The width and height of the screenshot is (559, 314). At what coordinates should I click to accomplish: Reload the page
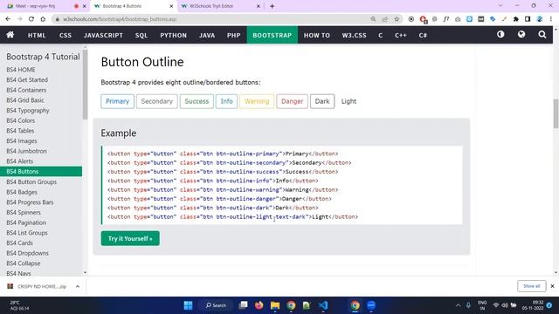click(x=31, y=19)
